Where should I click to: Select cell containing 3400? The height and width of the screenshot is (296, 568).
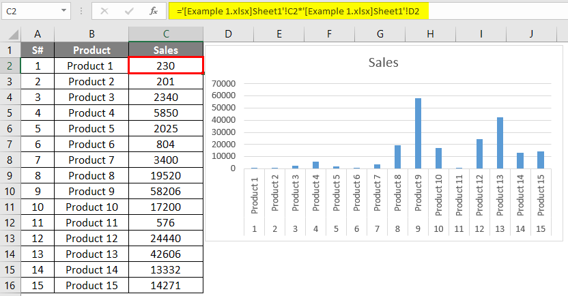click(x=166, y=160)
